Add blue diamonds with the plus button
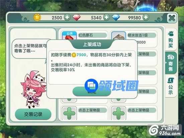This screenshot has height=138, width=184. (146, 18)
